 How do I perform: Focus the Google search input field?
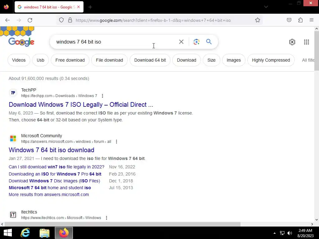pos(115,42)
